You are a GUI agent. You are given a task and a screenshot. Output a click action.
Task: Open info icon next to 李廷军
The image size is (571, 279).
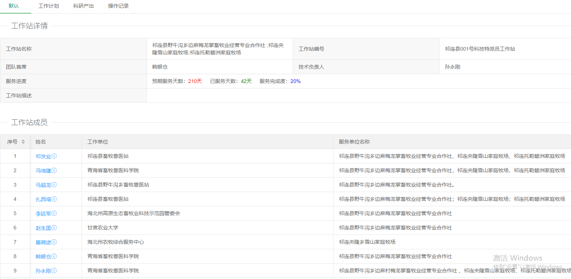(54, 213)
